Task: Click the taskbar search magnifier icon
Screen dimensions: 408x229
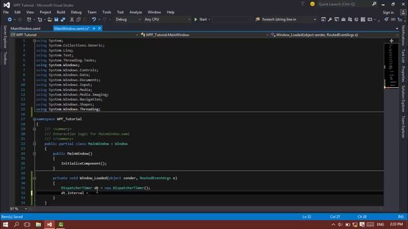Action: 16,225
